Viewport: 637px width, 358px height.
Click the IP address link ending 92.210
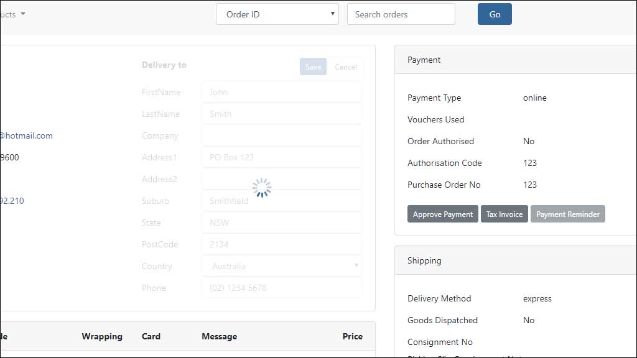(12, 201)
